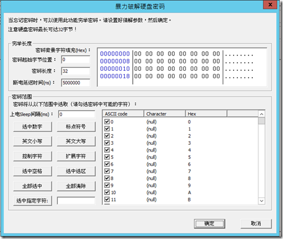The image size is (283, 239).
Task: Toggle checkbox for ASCII code 0
Action: (107, 121)
